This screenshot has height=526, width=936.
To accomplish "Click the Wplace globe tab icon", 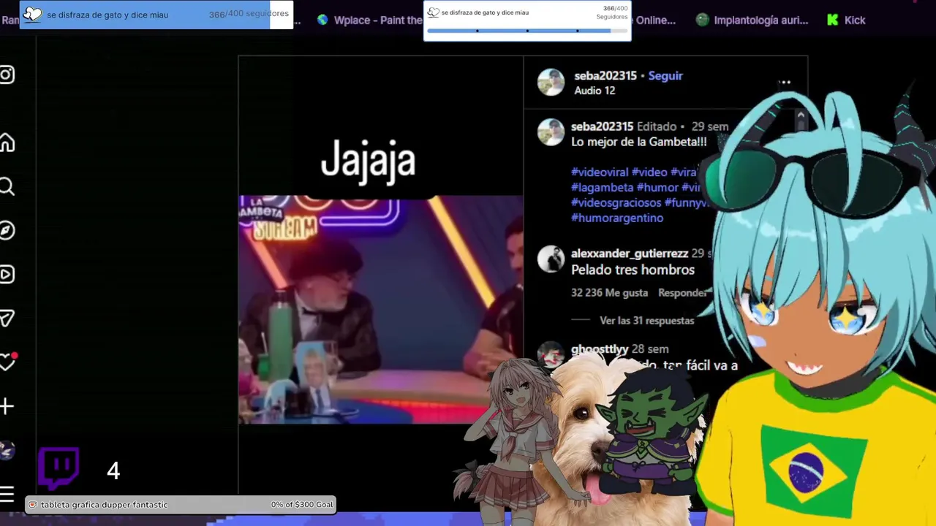I will click(x=322, y=20).
